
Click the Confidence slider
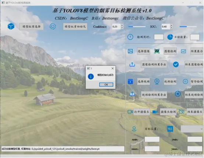tap(137, 26)
